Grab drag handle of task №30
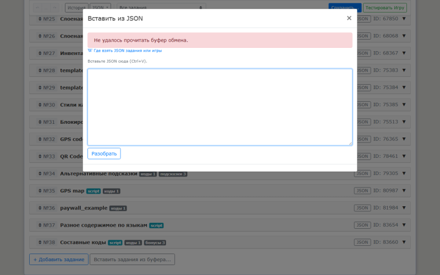Viewport: 440px width, 275px height. [40, 105]
